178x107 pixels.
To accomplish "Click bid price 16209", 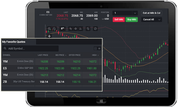I will coord(60,62).
